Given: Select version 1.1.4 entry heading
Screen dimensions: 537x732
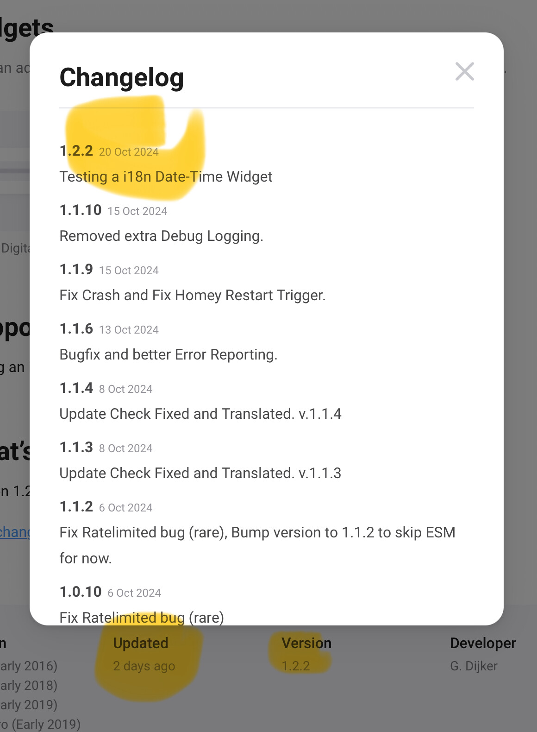Looking at the screenshot, I should (76, 388).
